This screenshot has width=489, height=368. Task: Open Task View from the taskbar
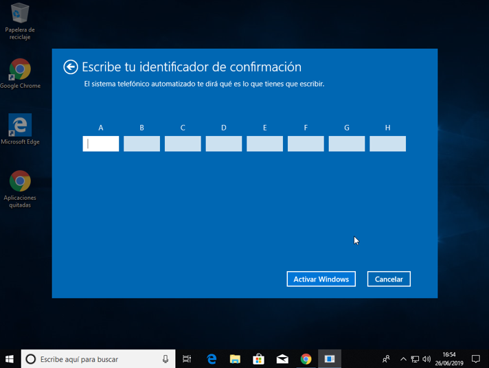[x=187, y=359]
